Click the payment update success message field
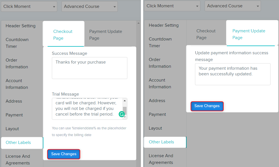 pos(232,74)
